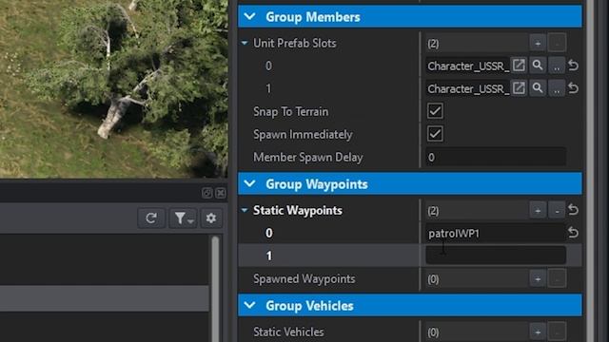
Task: Collapse the Static Waypoints array
Action: click(x=245, y=211)
